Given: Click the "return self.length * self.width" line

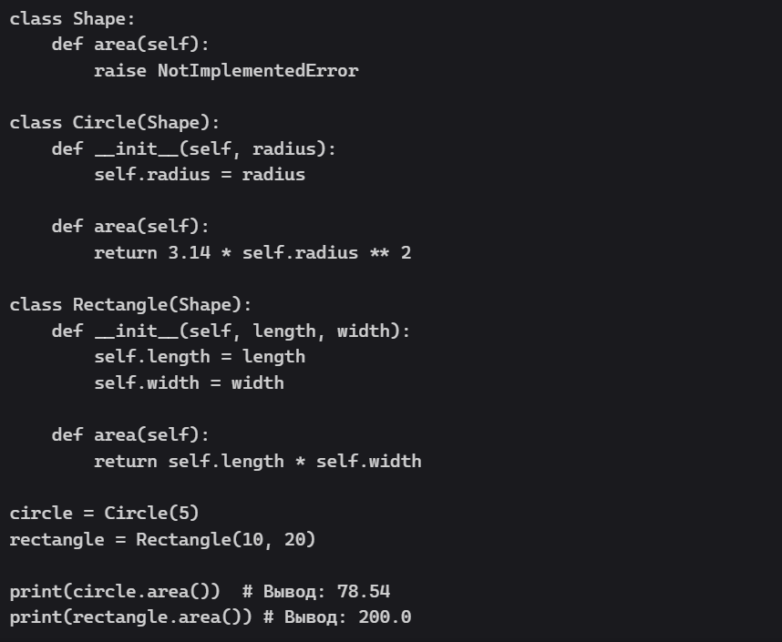Looking at the screenshot, I should point(257,461).
